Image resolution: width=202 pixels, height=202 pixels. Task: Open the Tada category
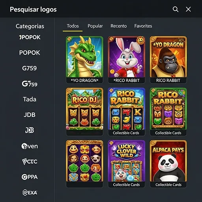[x=30, y=99]
